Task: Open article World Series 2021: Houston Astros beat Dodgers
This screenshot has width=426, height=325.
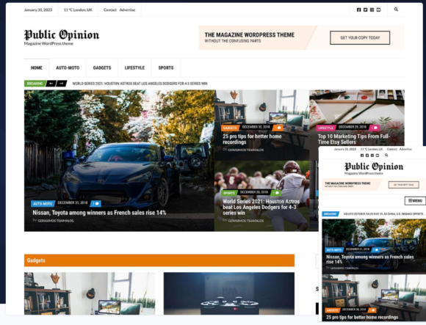Action: click(x=261, y=208)
